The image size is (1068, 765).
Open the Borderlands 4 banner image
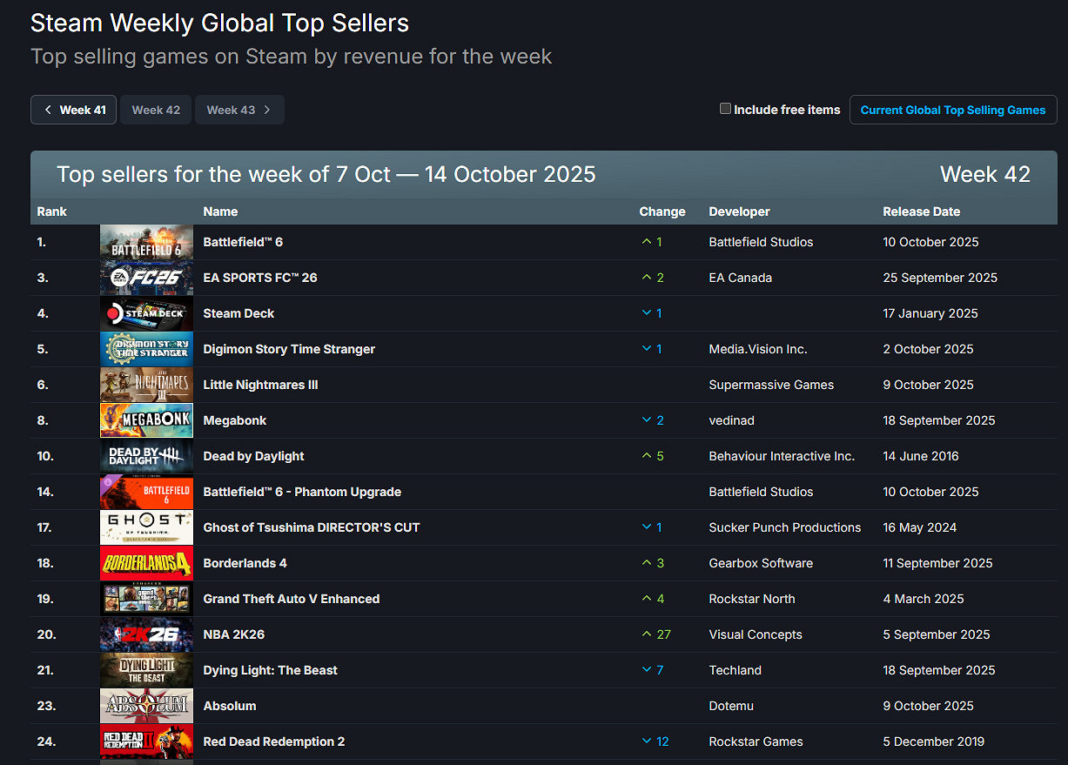146,563
